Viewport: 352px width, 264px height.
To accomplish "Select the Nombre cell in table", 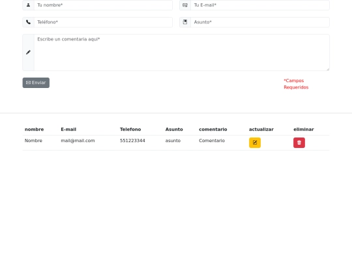I will 33,141.
